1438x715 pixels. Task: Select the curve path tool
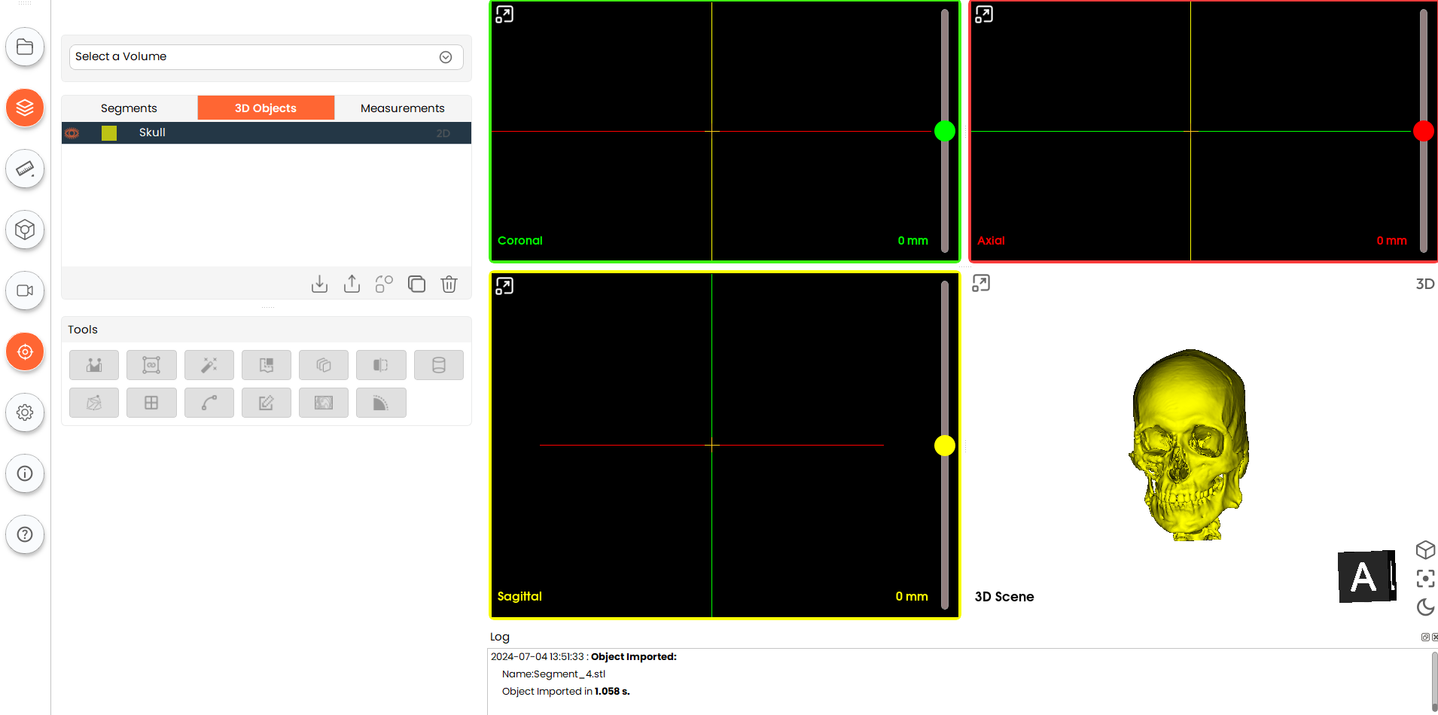[x=209, y=403]
